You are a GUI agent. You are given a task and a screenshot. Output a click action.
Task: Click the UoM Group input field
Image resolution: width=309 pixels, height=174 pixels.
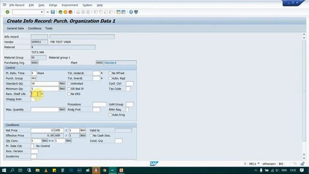130,104
